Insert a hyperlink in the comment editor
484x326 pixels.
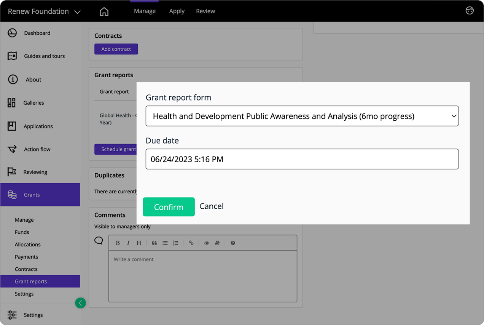click(x=191, y=243)
